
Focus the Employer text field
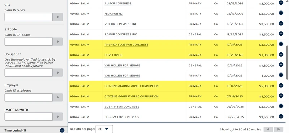tap(29, 97)
